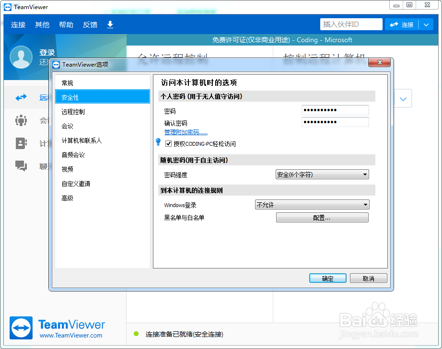Select 视频 category
The image size is (442, 349).
tap(103, 169)
